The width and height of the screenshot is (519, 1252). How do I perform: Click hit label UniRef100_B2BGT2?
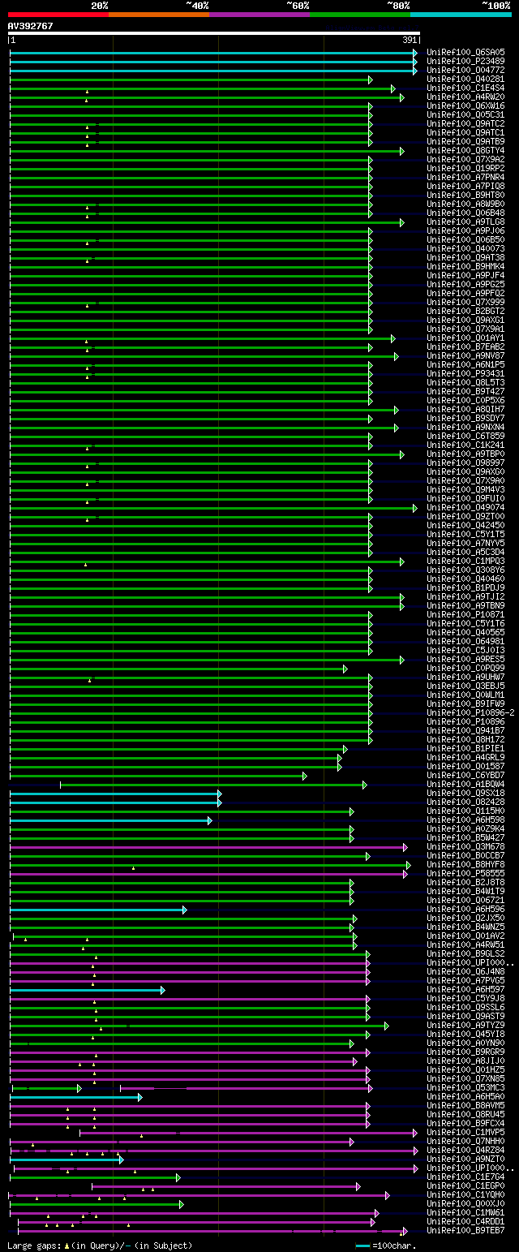coord(465,311)
